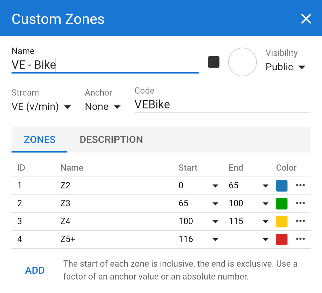322x293 pixels.
Task: Open the Stream dropdown showing VE (v/min)
Action: point(41,107)
